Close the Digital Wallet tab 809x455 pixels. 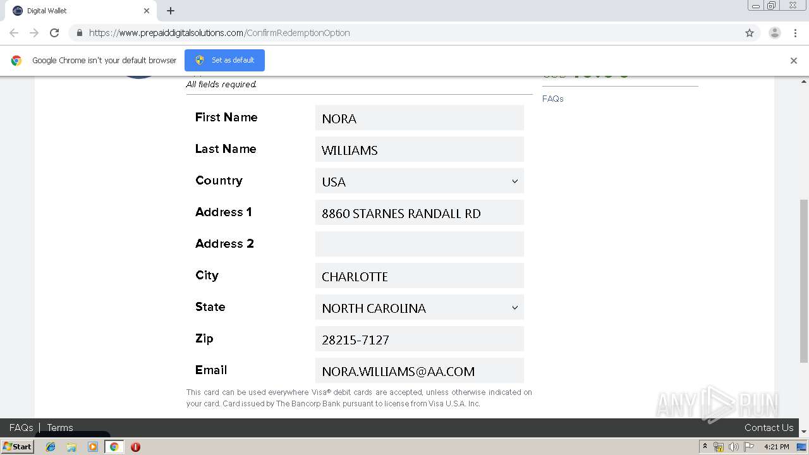point(147,11)
